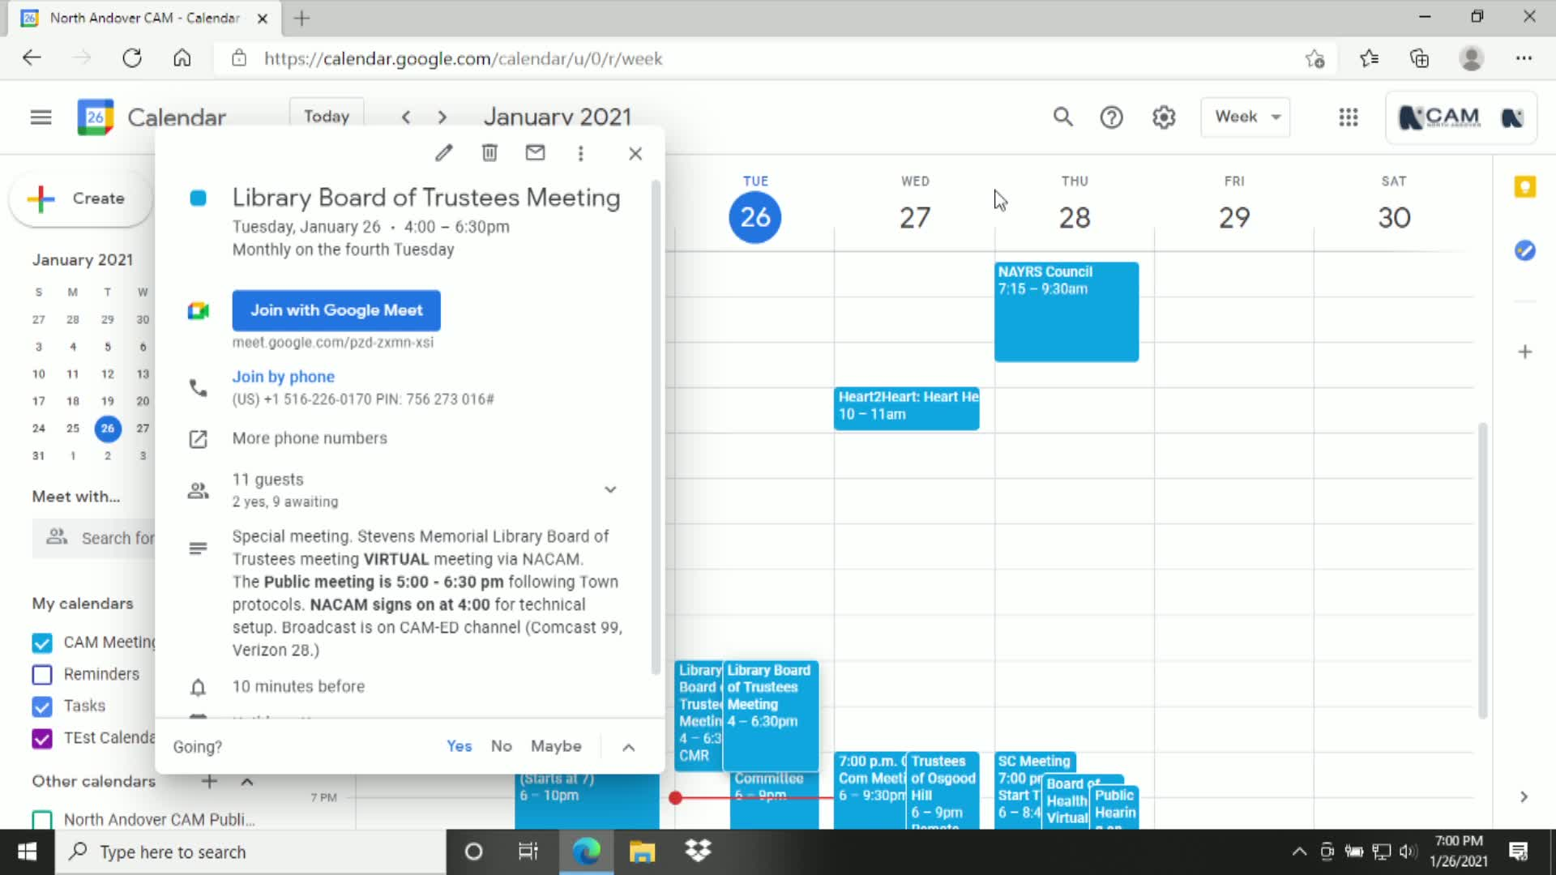Get add-ons plus icon in side panel

click(x=1524, y=352)
